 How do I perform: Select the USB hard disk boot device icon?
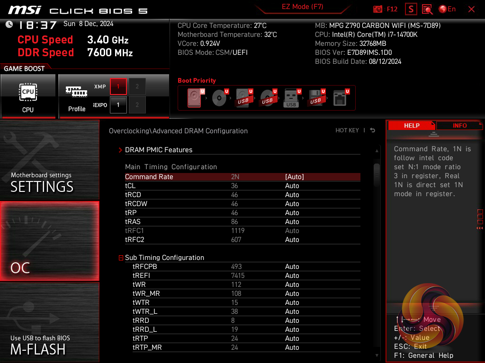tap(244, 98)
